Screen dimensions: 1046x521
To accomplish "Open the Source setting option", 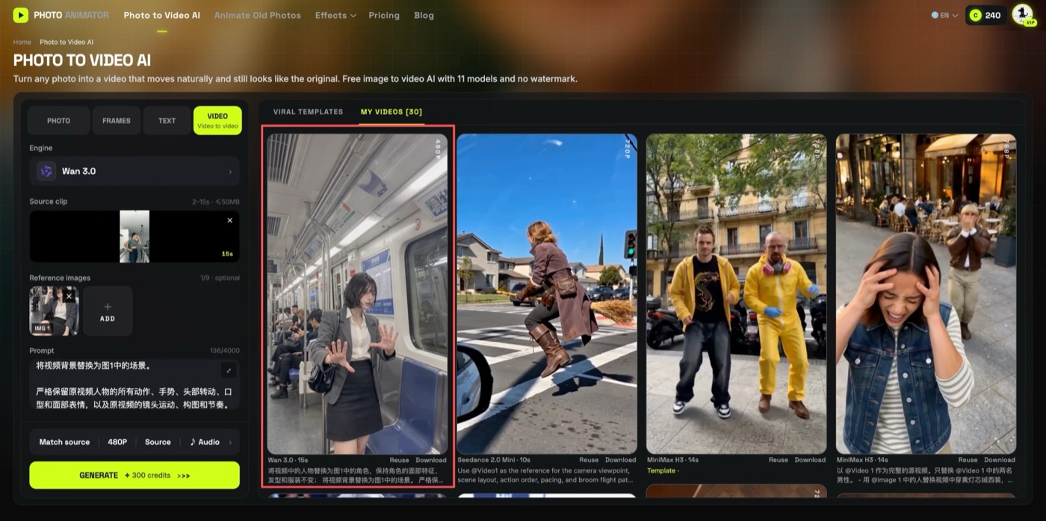I will coord(158,442).
